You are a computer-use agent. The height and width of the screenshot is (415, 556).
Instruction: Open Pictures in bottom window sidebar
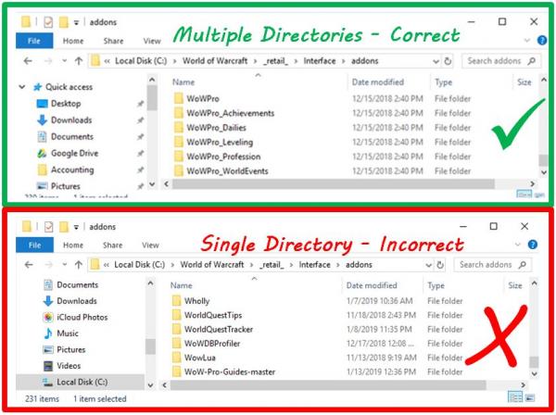coord(64,349)
